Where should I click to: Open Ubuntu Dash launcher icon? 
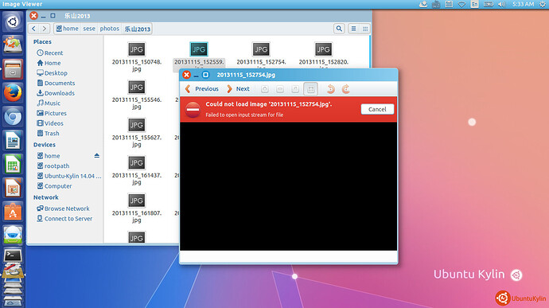point(13,21)
